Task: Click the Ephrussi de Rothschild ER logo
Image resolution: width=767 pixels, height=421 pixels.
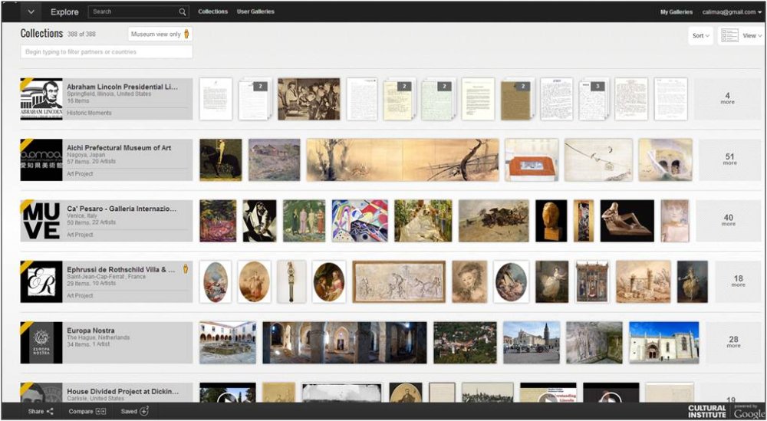Action: pos(41,281)
